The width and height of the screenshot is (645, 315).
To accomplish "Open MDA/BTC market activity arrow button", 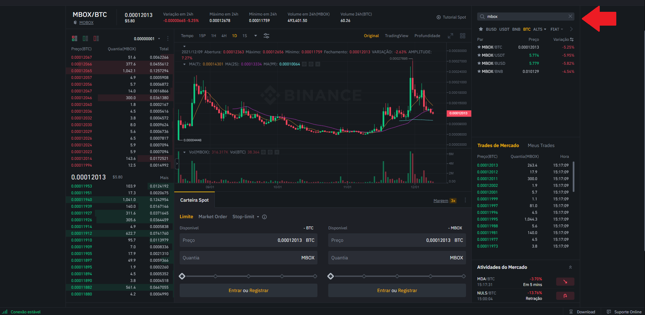I will 565,282.
